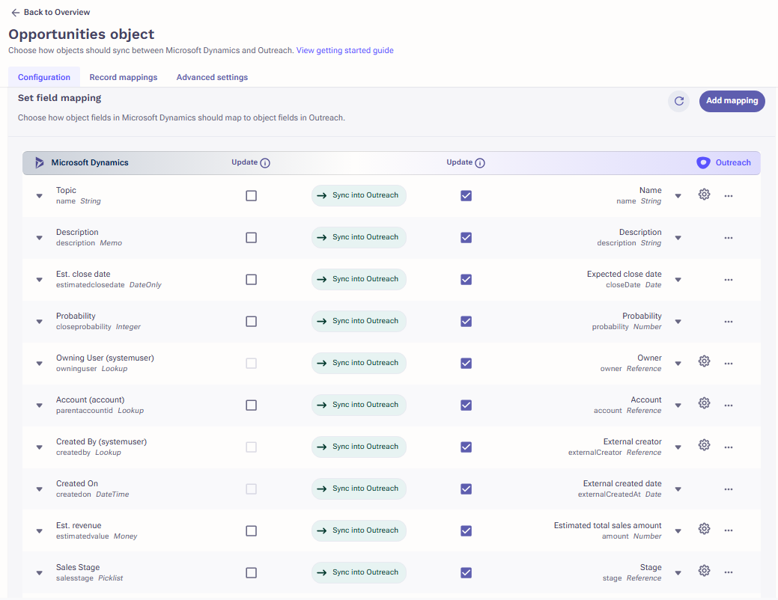778x600 pixels.
Task: Click Sync into Outreach for the Topic row
Action: tap(359, 195)
